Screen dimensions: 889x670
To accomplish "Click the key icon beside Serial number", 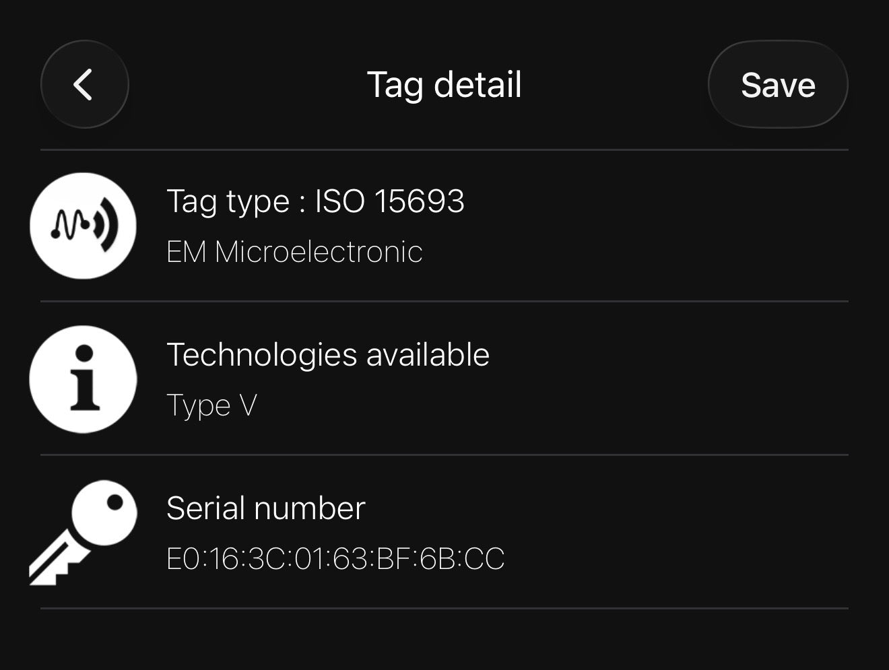I will coord(84,532).
